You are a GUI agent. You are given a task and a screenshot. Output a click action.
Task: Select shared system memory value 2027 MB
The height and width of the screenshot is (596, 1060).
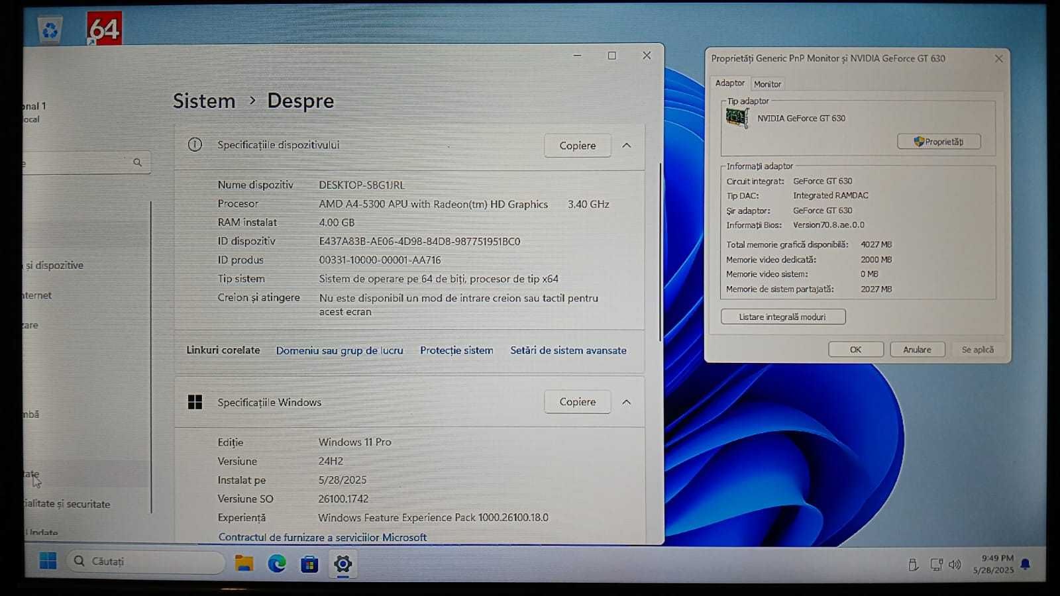click(x=876, y=289)
